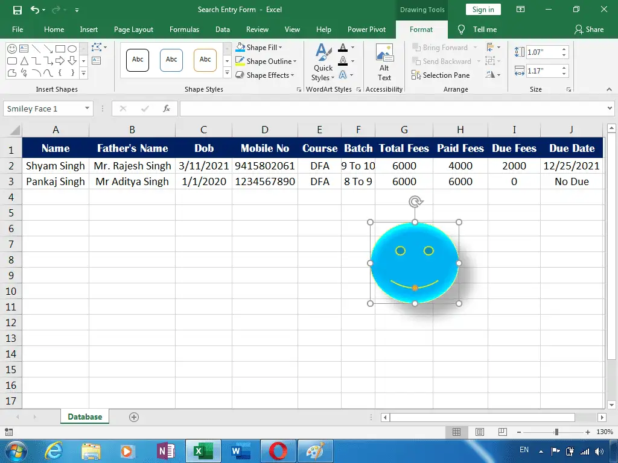The width and height of the screenshot is (618, 463).
Task: Expand the formula bar
Action: [610, 109]
